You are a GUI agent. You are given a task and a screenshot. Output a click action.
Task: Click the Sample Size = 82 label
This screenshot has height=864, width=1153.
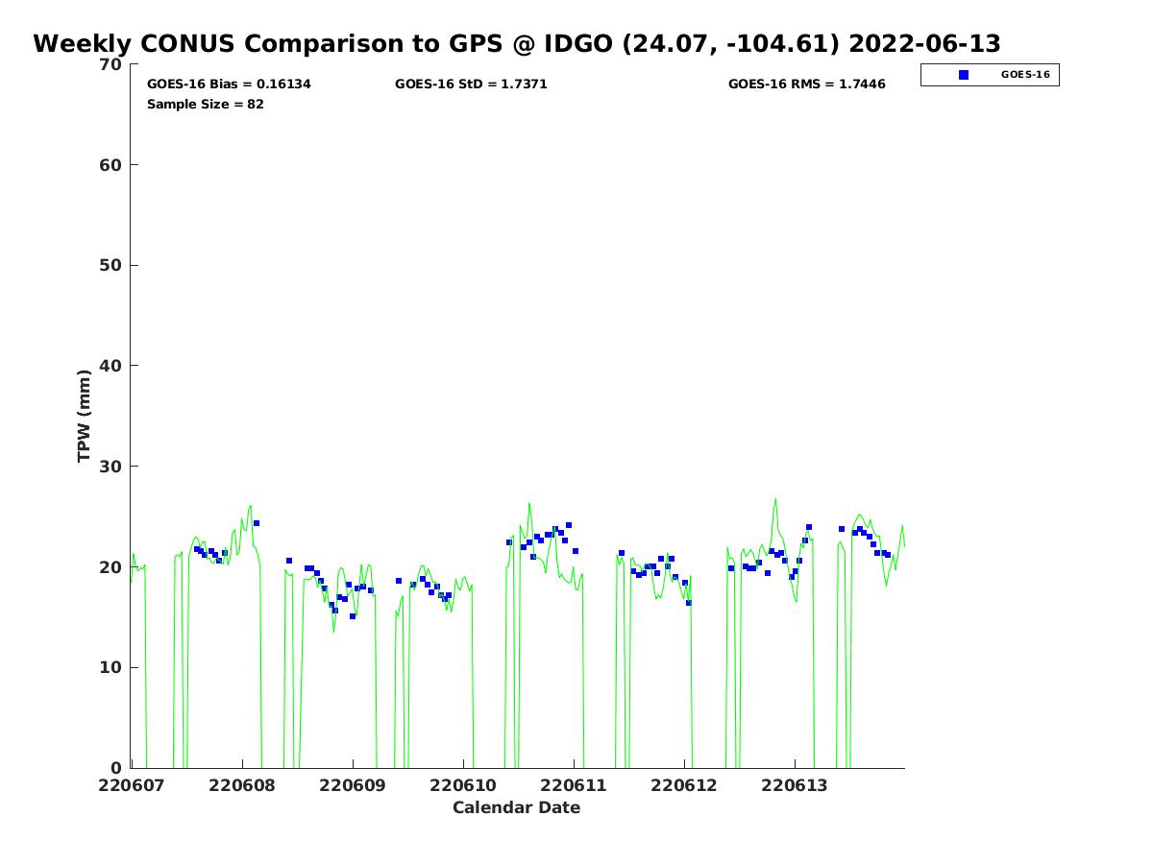(x=206, y=104)
